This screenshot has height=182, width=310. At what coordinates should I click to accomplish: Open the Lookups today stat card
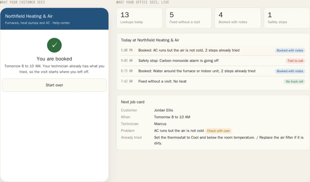tap(139, 18)
